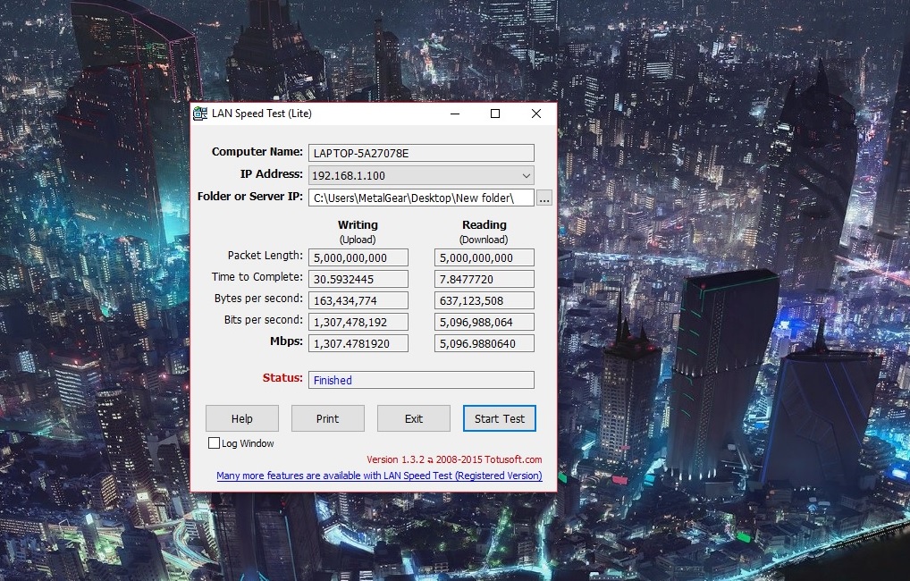Screen dimensions: 910x581
Task: Click the Exit button
Action: click(413, 418)
